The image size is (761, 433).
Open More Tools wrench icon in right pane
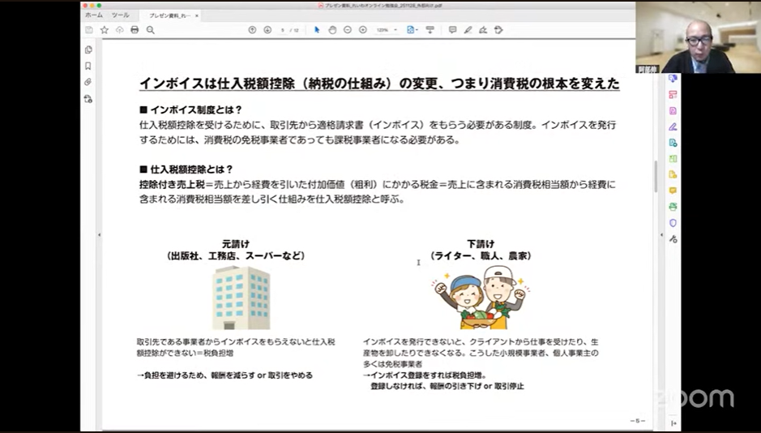673,239
